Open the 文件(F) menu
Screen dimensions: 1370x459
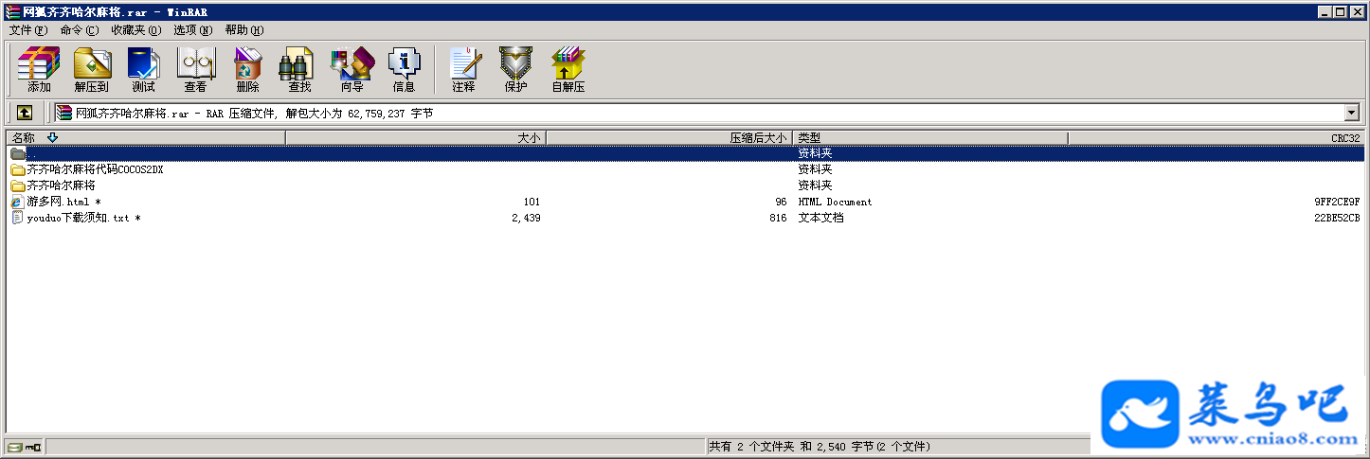pos(27,30)
